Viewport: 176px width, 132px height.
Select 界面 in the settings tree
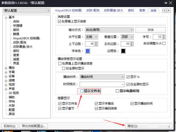(x=16, y=63)
